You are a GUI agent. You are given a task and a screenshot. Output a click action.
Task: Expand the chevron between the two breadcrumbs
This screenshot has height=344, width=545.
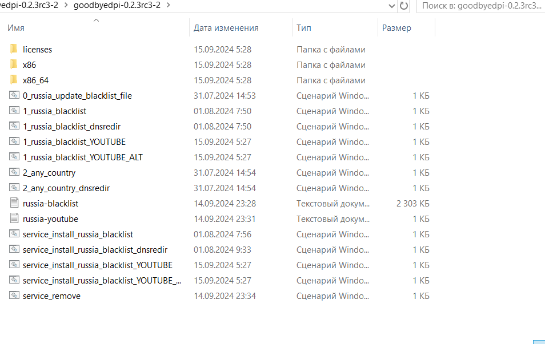tap(66, 5)
